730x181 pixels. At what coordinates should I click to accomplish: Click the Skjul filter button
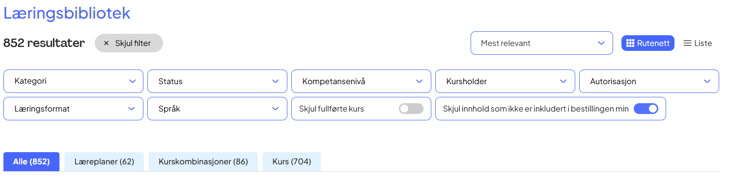pyautogui.click(x=129, y=43)
